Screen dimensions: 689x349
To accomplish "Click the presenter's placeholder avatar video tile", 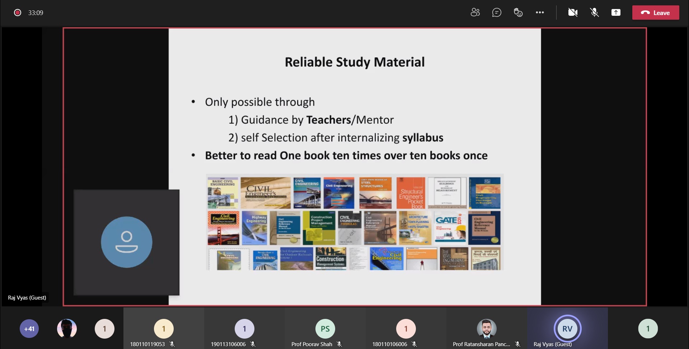I will (x=126, y=242).
